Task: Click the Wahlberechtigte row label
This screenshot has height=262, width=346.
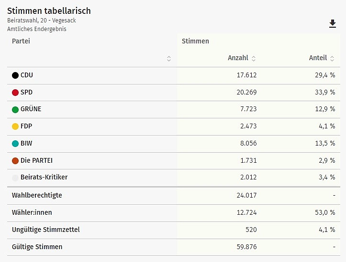Action: [37, 195]
